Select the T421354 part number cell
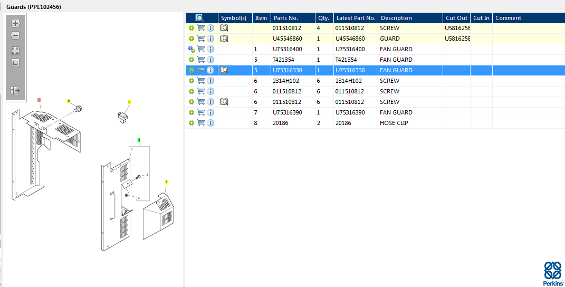Image resolution: width=565 pixels, height=287 pixels. pos(293,60)
